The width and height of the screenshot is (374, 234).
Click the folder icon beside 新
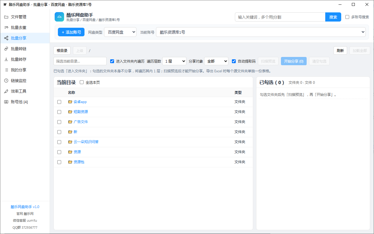click(70, 132)
